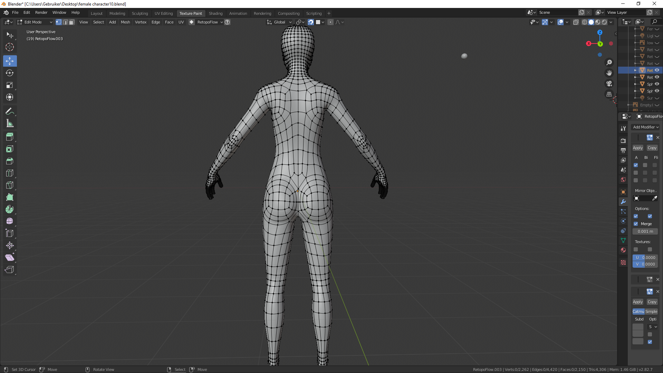
Task: Open the Mesh menu
Action: point(125,22)
